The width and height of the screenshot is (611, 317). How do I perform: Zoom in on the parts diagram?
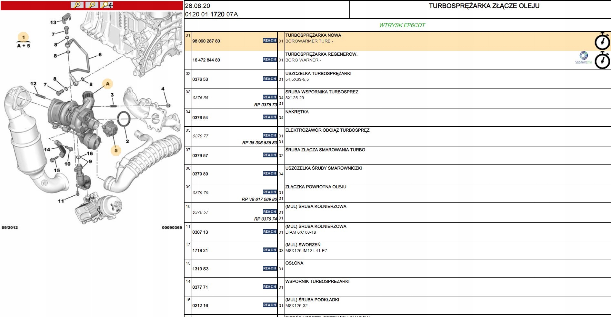pyautogui.click(x=77, y=5)
